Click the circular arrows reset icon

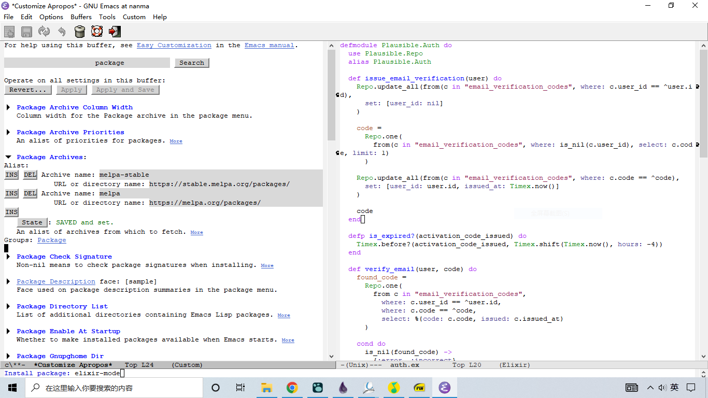click(44, 32)
